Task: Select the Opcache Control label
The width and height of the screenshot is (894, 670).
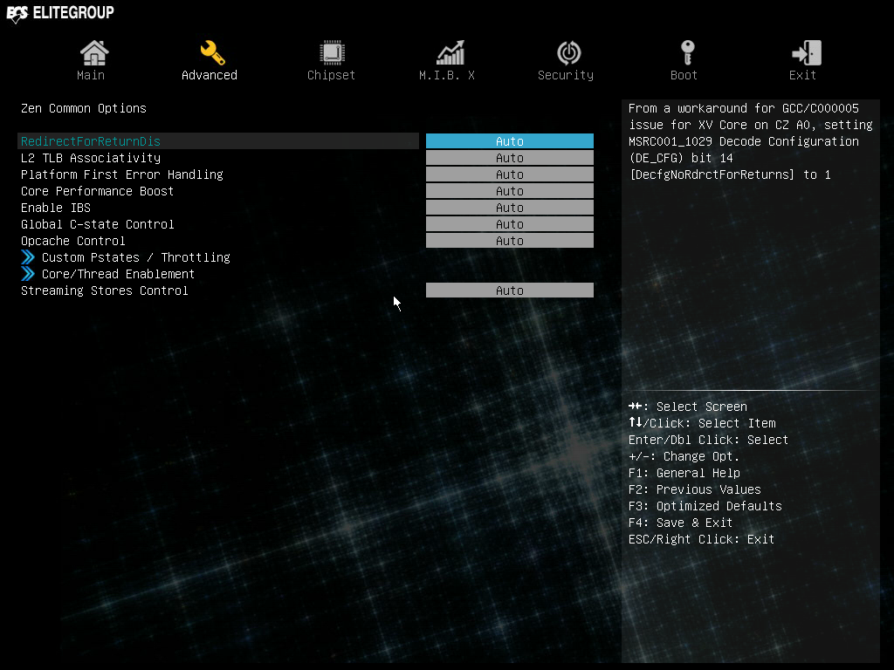Action: click(x=73, y=241)
